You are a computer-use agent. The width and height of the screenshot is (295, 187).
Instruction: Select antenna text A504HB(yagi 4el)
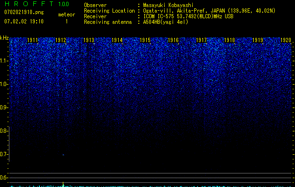pos(166,22)
